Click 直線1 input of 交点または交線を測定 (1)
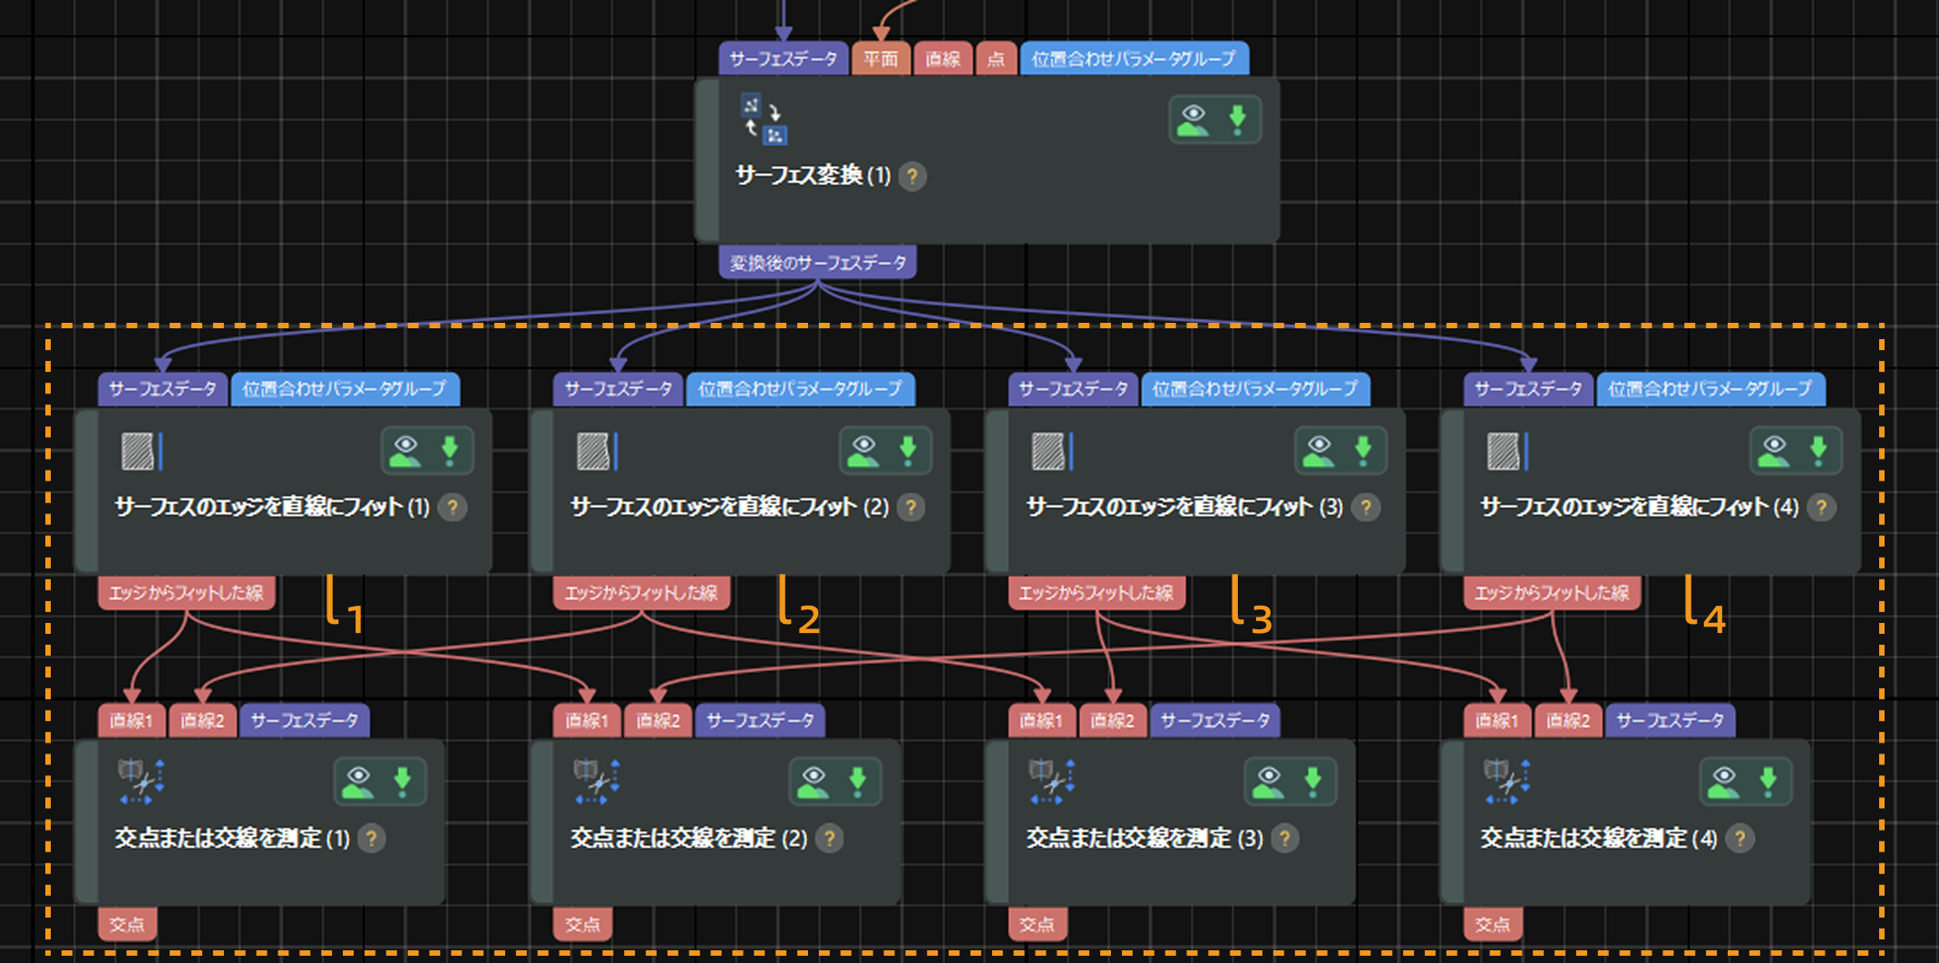This screenshot has height=963, width=1939. (132, 721)
